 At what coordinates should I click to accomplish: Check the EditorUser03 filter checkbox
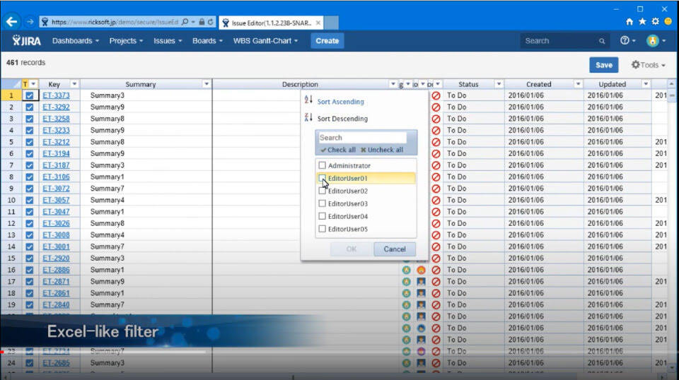(x=323, y=203)
